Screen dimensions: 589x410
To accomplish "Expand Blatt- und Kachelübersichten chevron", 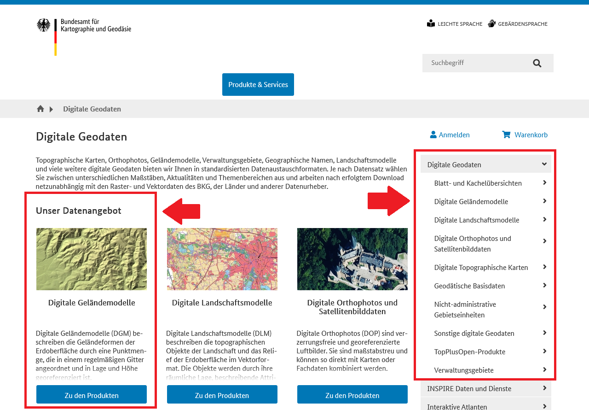I will tap(544, 182).
